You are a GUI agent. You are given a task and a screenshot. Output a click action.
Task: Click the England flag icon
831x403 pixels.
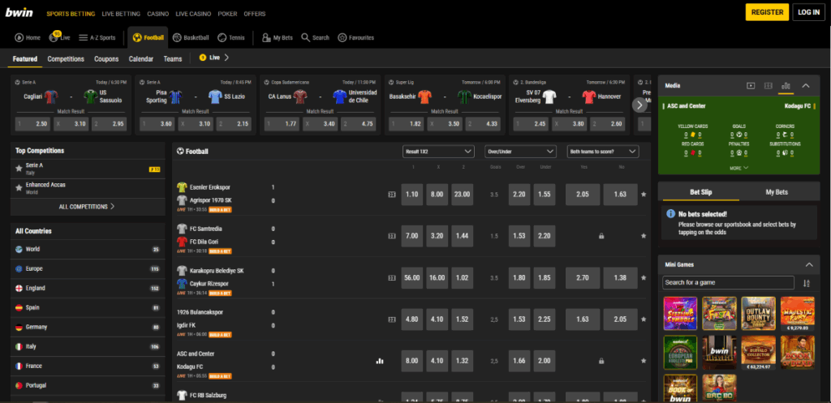coord(19,288)
